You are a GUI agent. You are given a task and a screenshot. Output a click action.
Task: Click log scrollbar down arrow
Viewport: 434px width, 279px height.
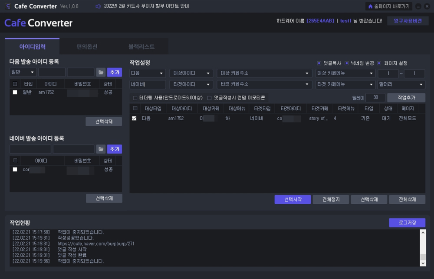(423, 263)
